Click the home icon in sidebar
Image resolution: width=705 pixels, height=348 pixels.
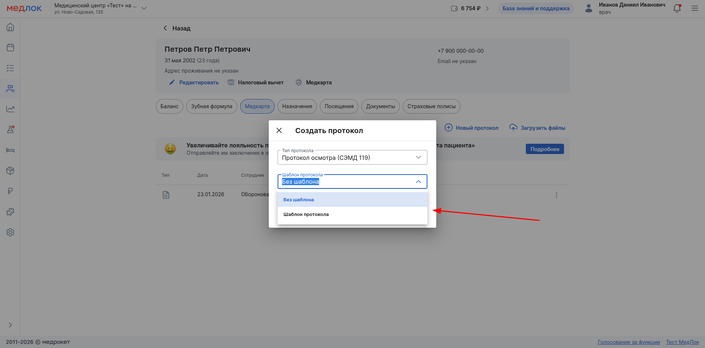point(10,27)
